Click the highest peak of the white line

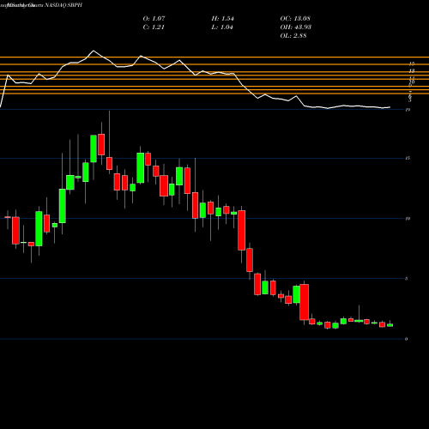coord(94,51)
